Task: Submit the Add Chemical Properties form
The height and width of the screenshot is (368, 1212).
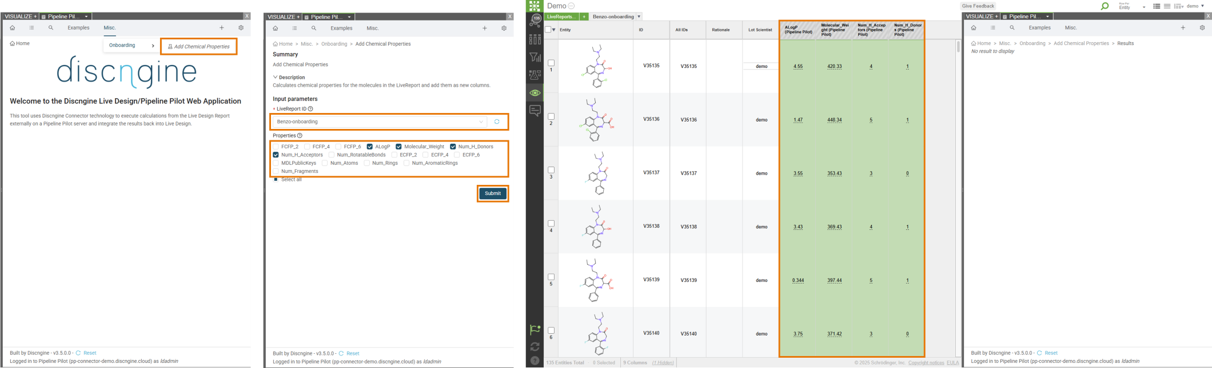Action: tap(493, 193)
